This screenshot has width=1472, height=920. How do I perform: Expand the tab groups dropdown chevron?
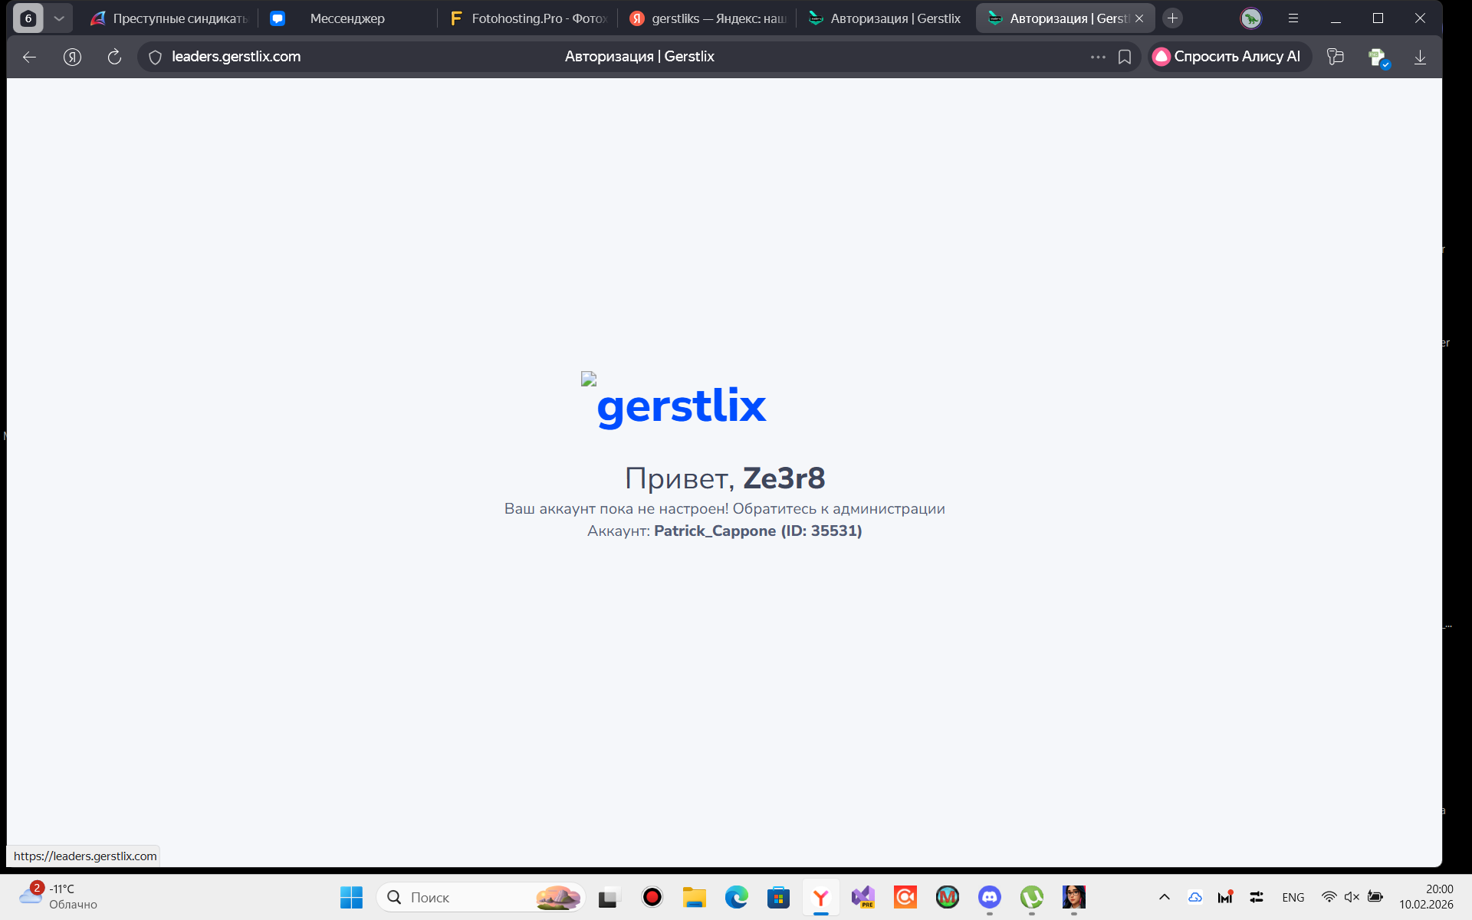tap(59, 18)
